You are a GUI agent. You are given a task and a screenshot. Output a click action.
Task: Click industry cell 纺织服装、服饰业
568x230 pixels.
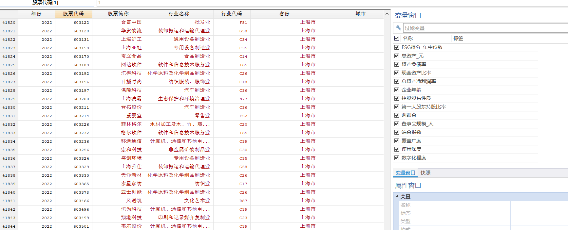(189, 82)
